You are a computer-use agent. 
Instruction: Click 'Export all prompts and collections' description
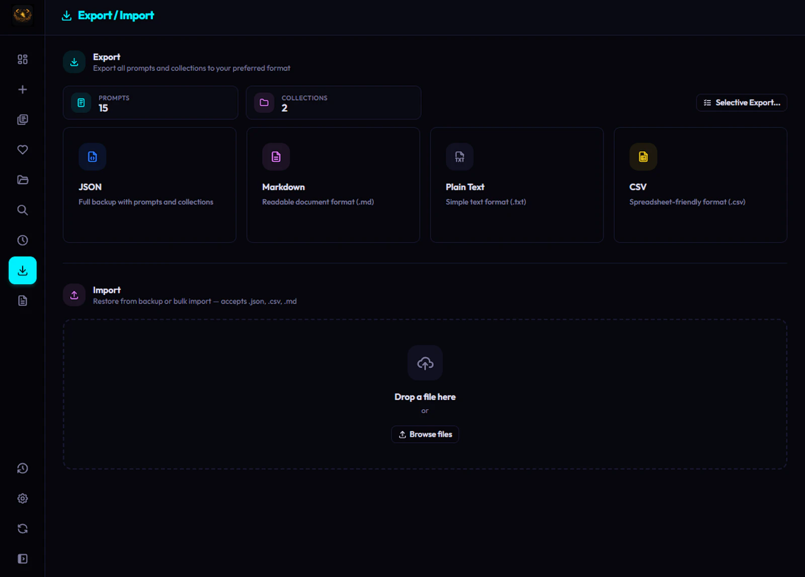pyautogui.click(x=192, y=68)
